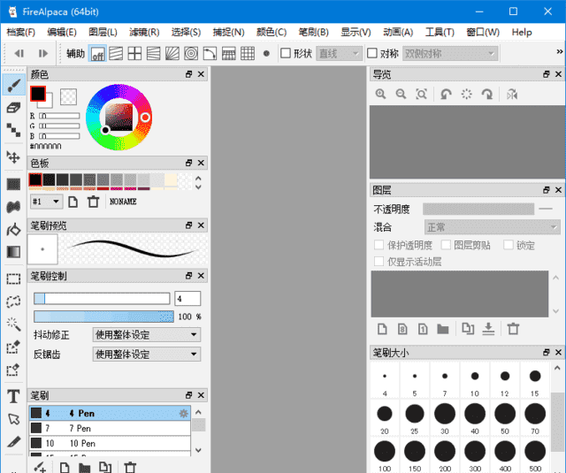Image resolution: width=566 pixels, height=473 pixels.
Task: Open the 滤镜(R) menu
Action: tap(144, 32)
